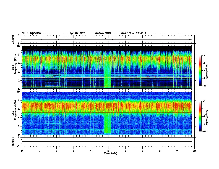Click time axis tick label "3"
This screenshot has height=169, width=219.
[x=74, y=150]
